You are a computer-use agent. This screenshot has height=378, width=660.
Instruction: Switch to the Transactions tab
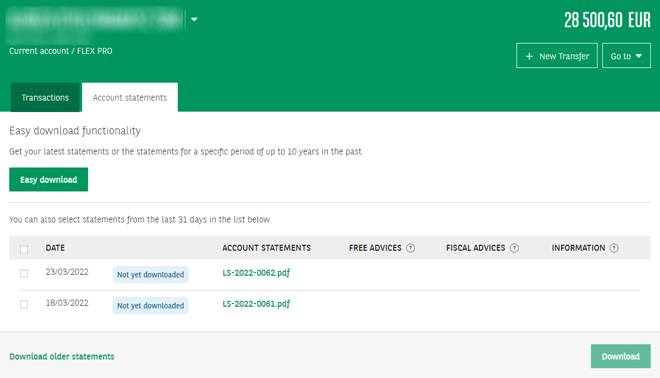coord(45,98)
